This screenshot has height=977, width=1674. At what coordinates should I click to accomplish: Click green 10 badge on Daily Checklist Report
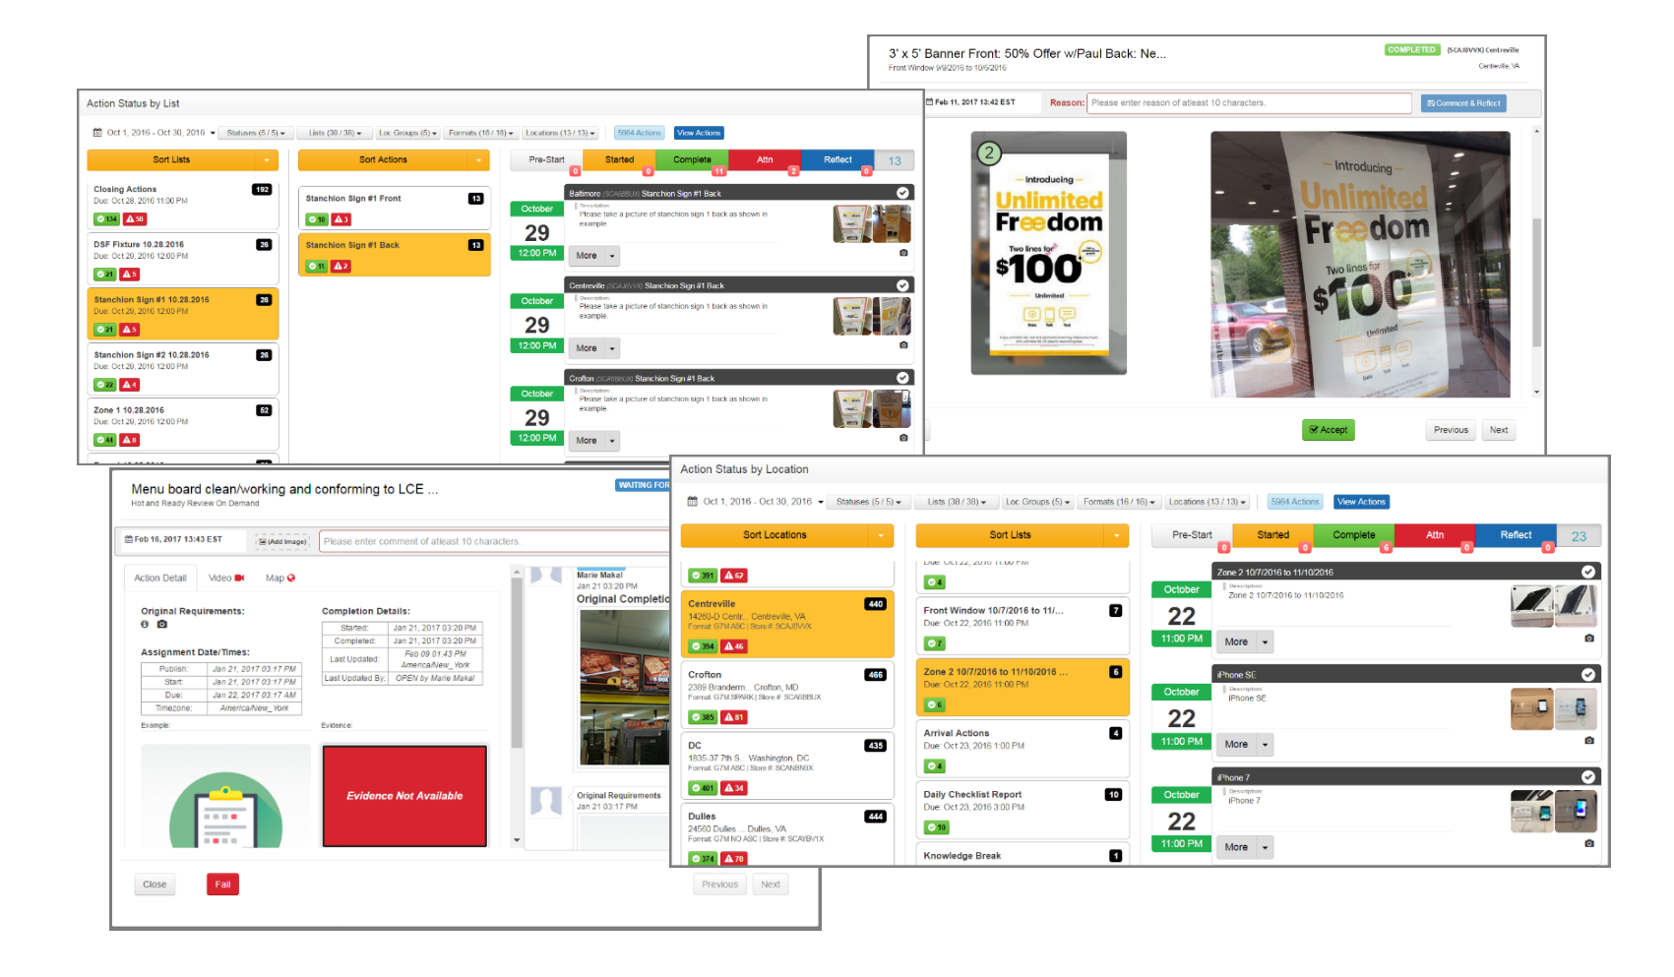(x=936, y=827)
